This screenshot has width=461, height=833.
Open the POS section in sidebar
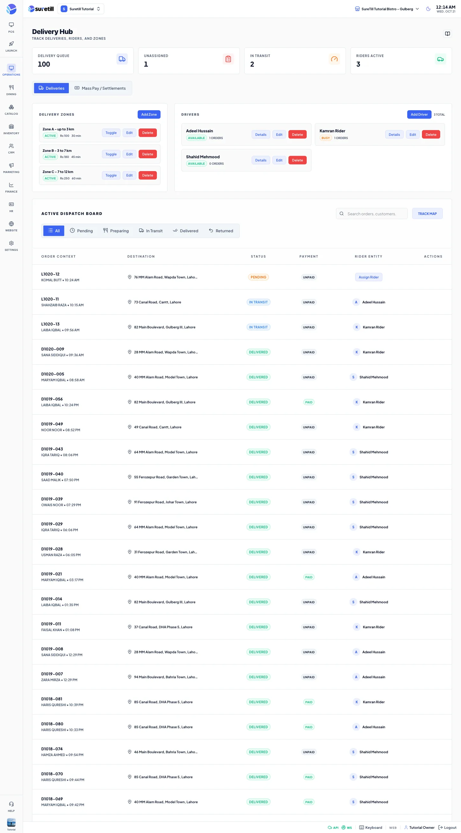pos(11,28)
